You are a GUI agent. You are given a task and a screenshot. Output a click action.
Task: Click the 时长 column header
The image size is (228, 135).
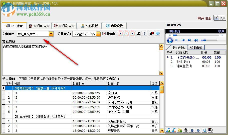tap(206, 53)
